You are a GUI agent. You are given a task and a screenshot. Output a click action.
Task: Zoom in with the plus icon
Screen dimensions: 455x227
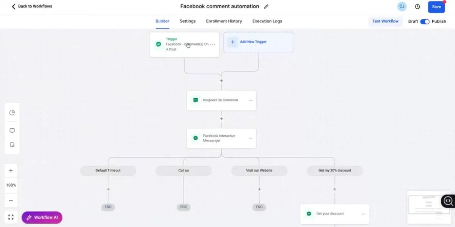click(x=11, y=171)
